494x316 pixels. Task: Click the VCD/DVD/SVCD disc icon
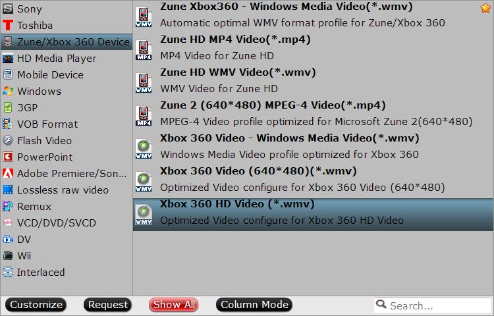[x=8, y=223]
